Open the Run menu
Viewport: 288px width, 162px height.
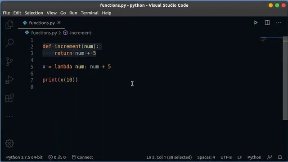click(x=73, y=13)
